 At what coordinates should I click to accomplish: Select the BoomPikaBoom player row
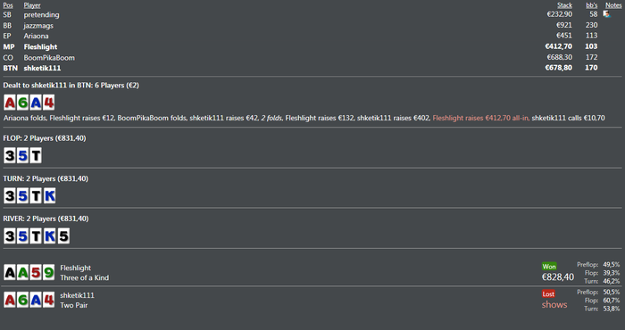point(312,57)
